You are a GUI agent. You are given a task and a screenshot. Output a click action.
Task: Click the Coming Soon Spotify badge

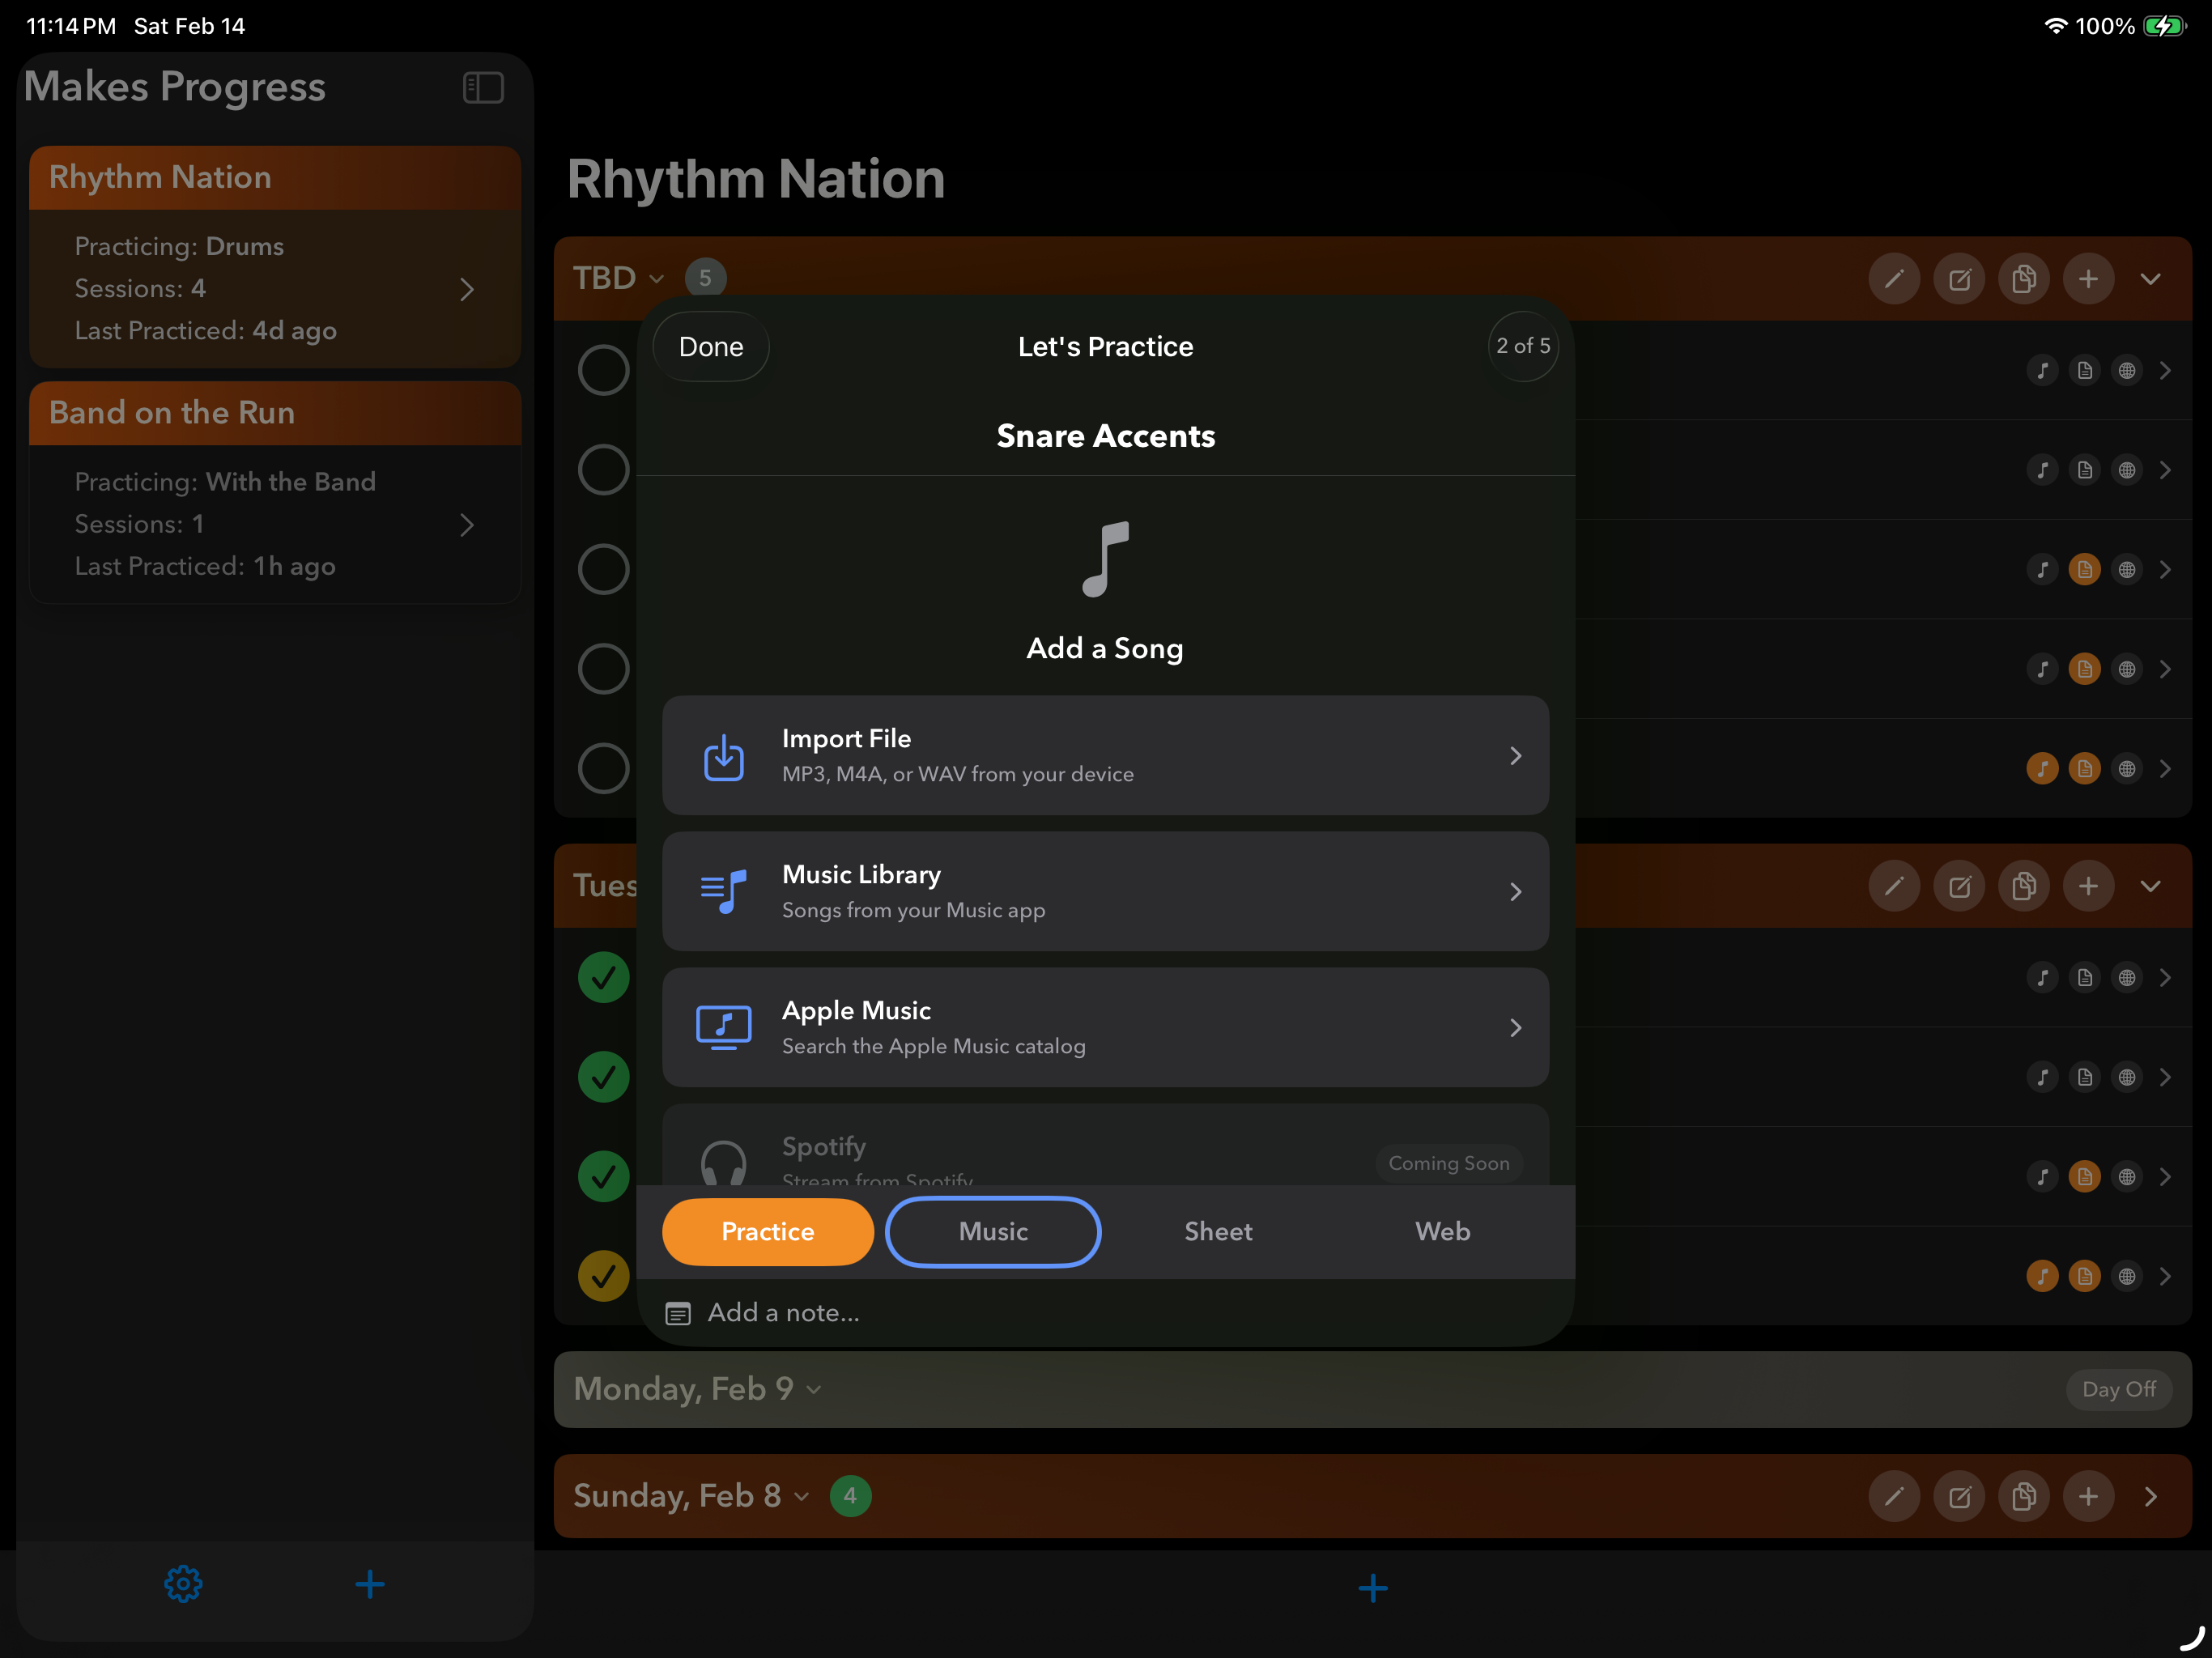point(1449,1163)
